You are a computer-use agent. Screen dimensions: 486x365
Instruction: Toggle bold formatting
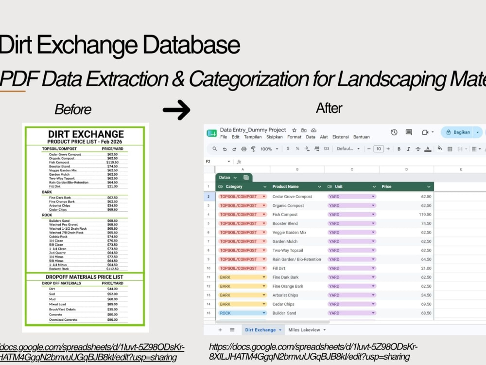click(399, 149)
